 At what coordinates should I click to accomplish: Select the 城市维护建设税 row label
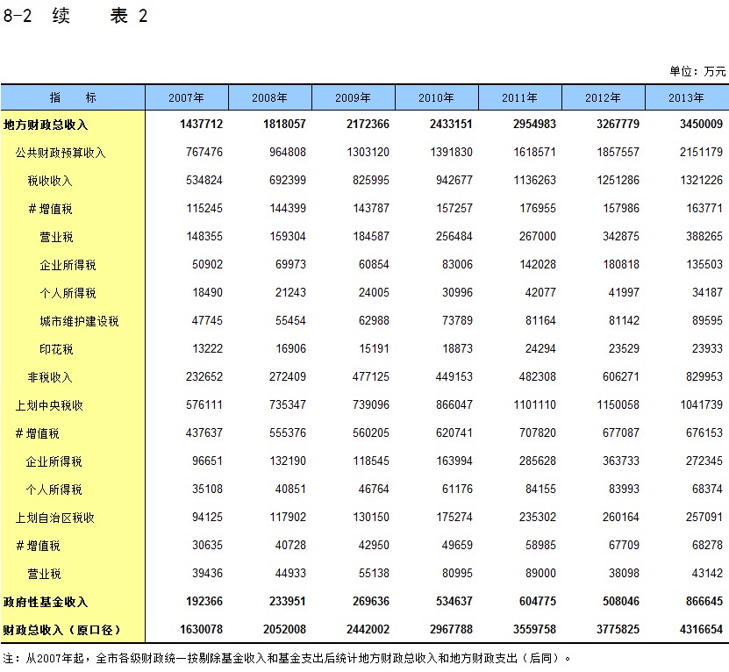click(x=79, y=321)
